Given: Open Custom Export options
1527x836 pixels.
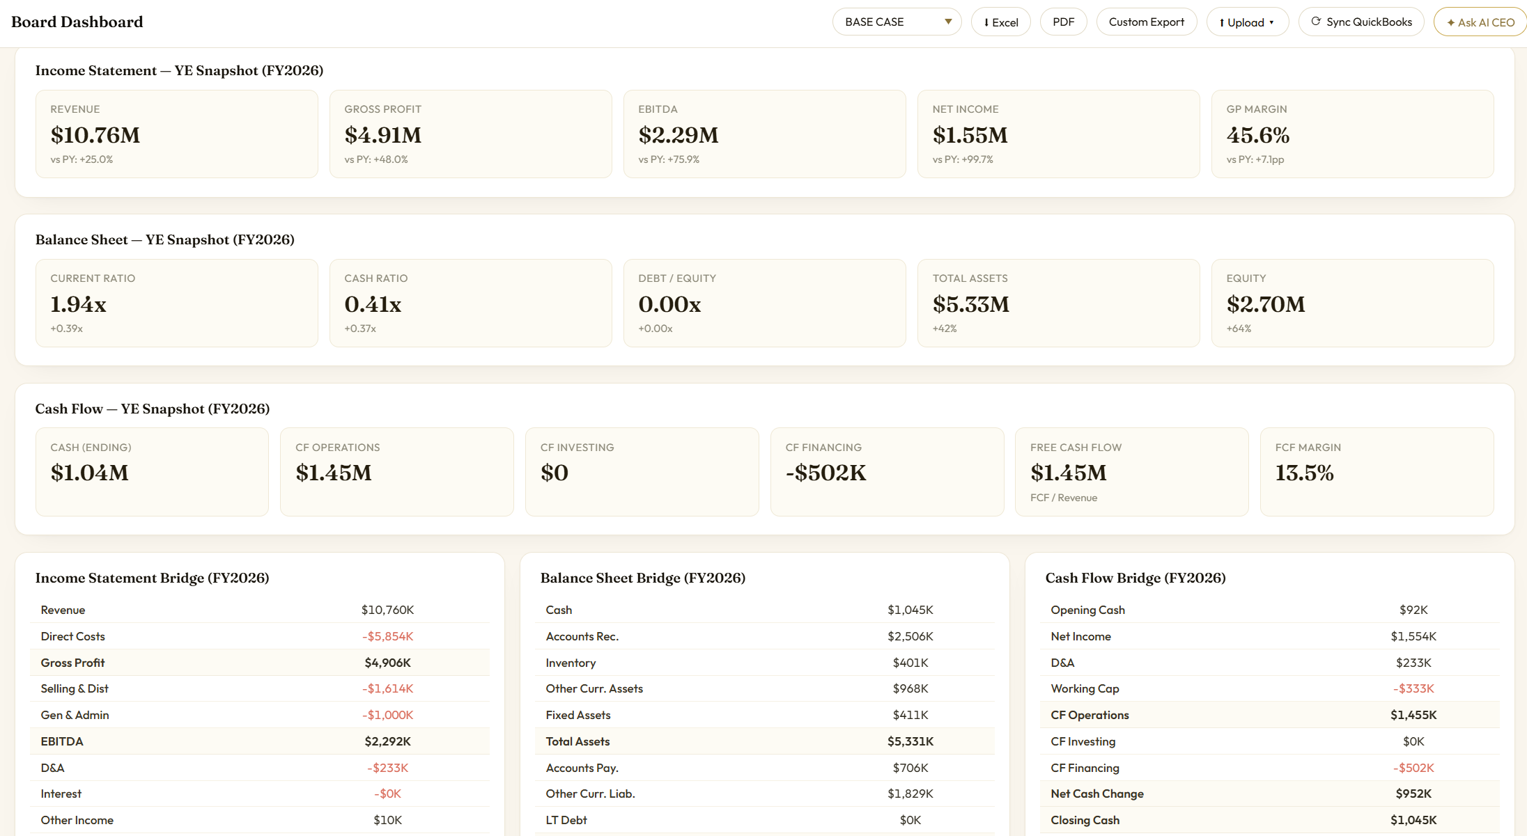Looking at the screenshot, I should point(1146,22).
